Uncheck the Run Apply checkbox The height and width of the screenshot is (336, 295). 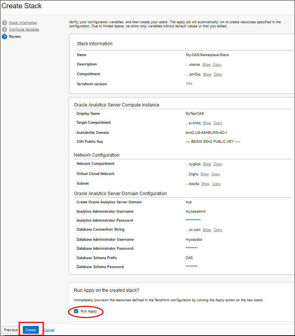(x=76, y=311)
